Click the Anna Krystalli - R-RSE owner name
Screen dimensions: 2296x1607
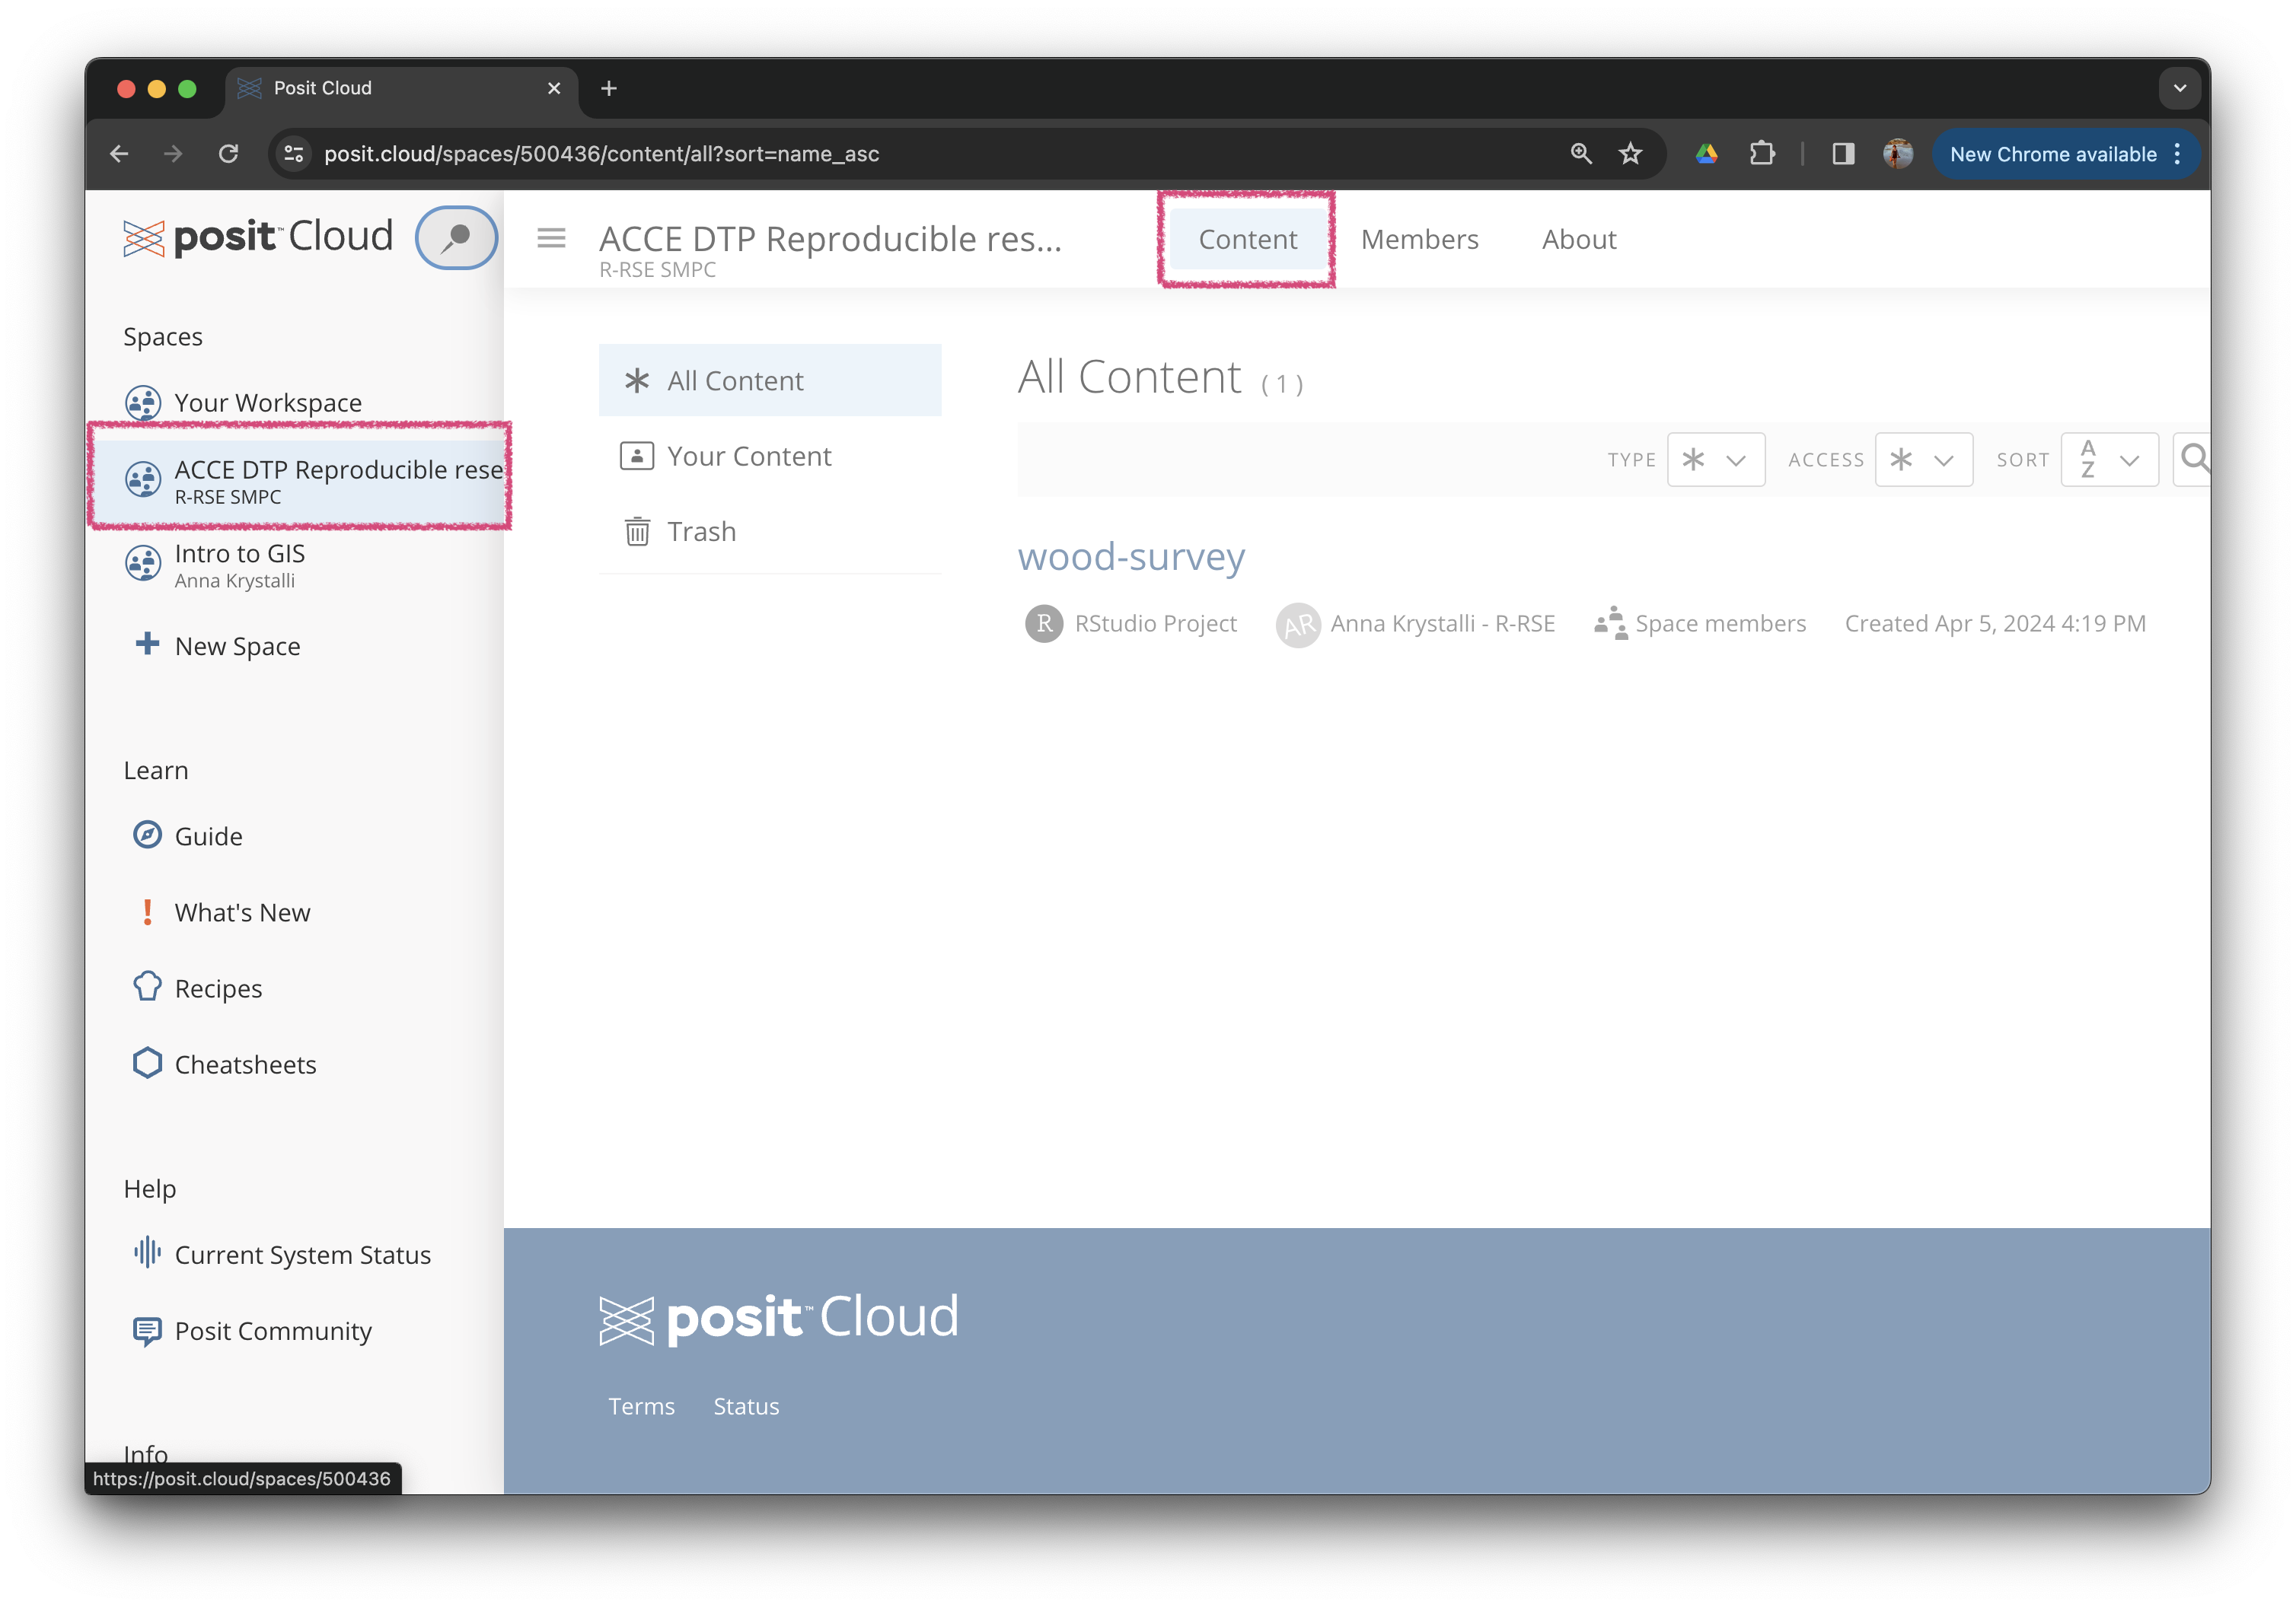(x=1442, y=624)
